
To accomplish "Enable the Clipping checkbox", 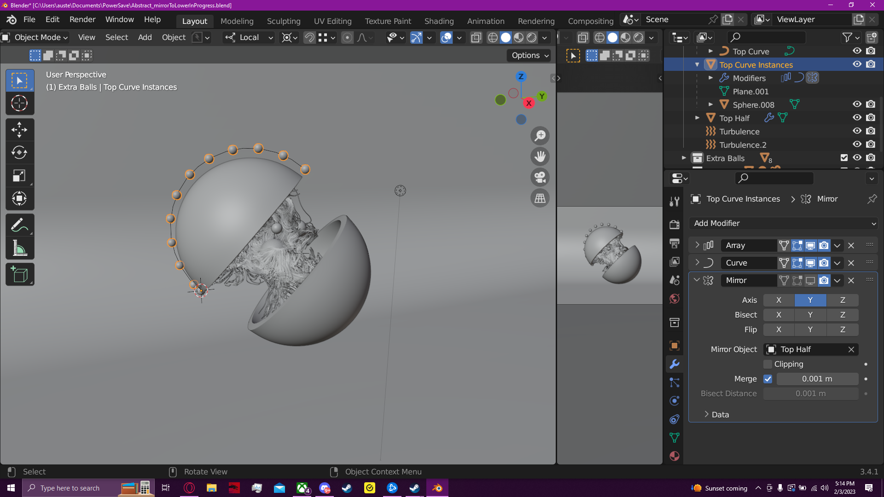I will click(x=768, y=364).
